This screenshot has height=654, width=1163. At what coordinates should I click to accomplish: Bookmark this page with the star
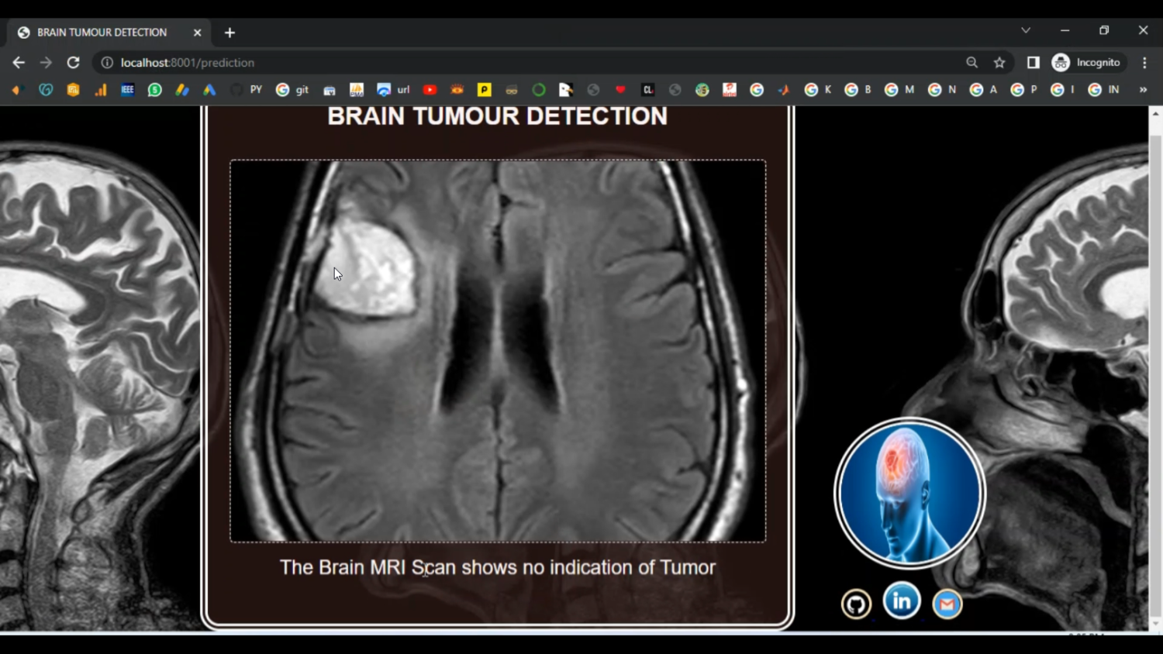[999, 63]
